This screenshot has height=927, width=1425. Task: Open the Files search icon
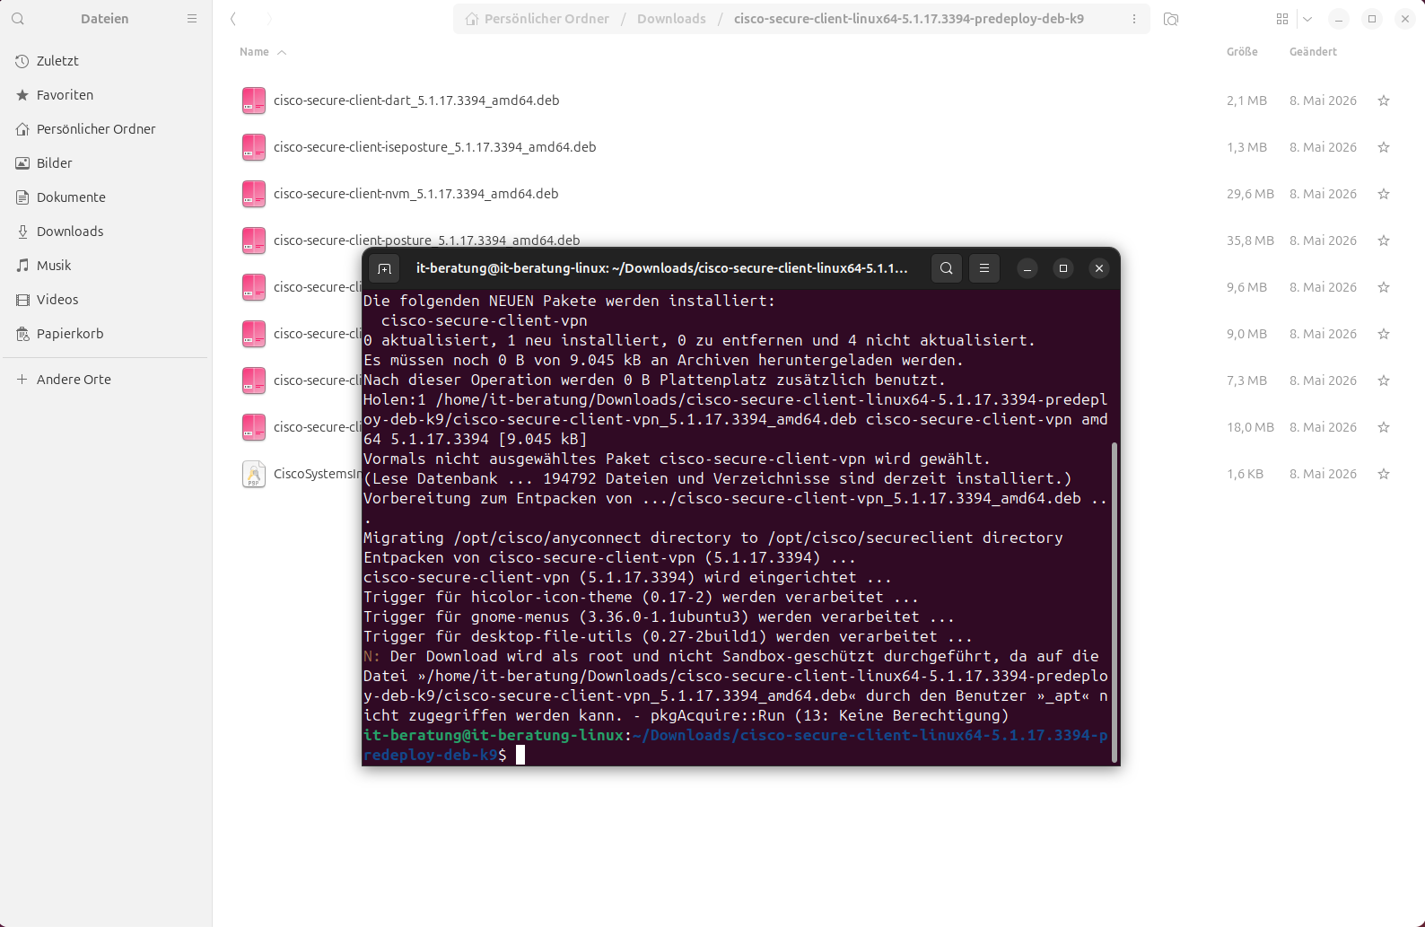click(18, 19)
